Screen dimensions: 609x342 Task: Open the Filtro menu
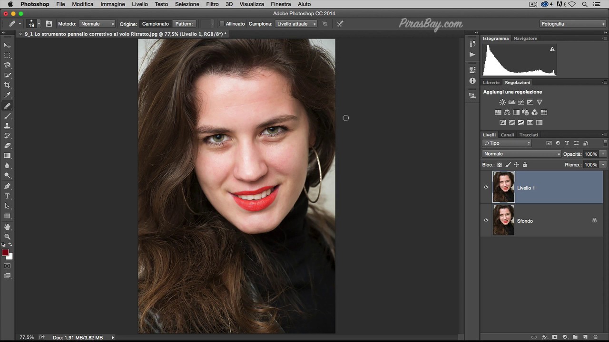click(x=212, y=4)
